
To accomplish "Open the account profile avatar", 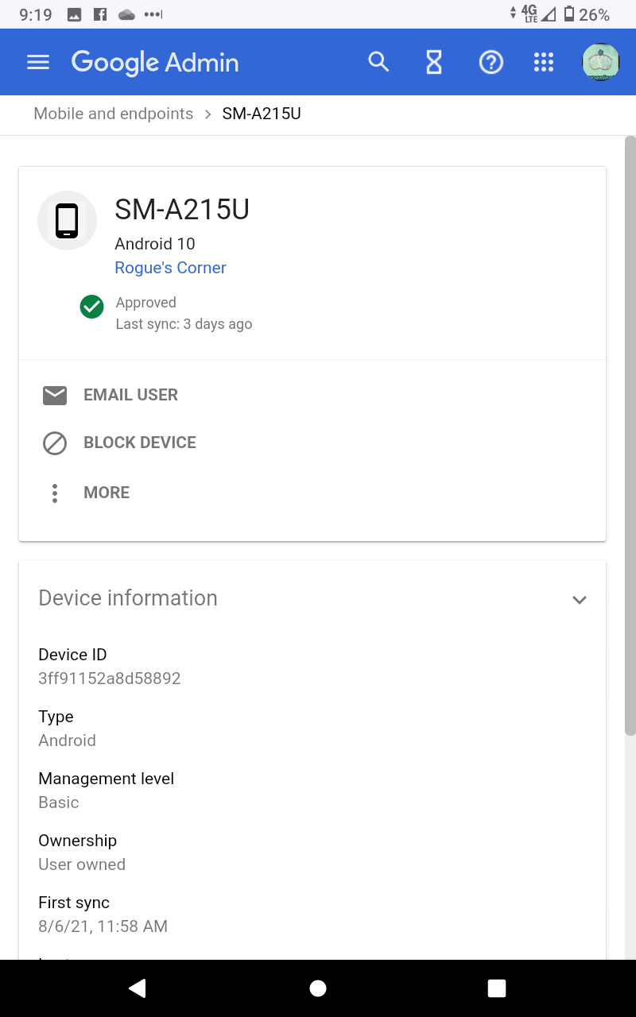I will pos(600,62).
